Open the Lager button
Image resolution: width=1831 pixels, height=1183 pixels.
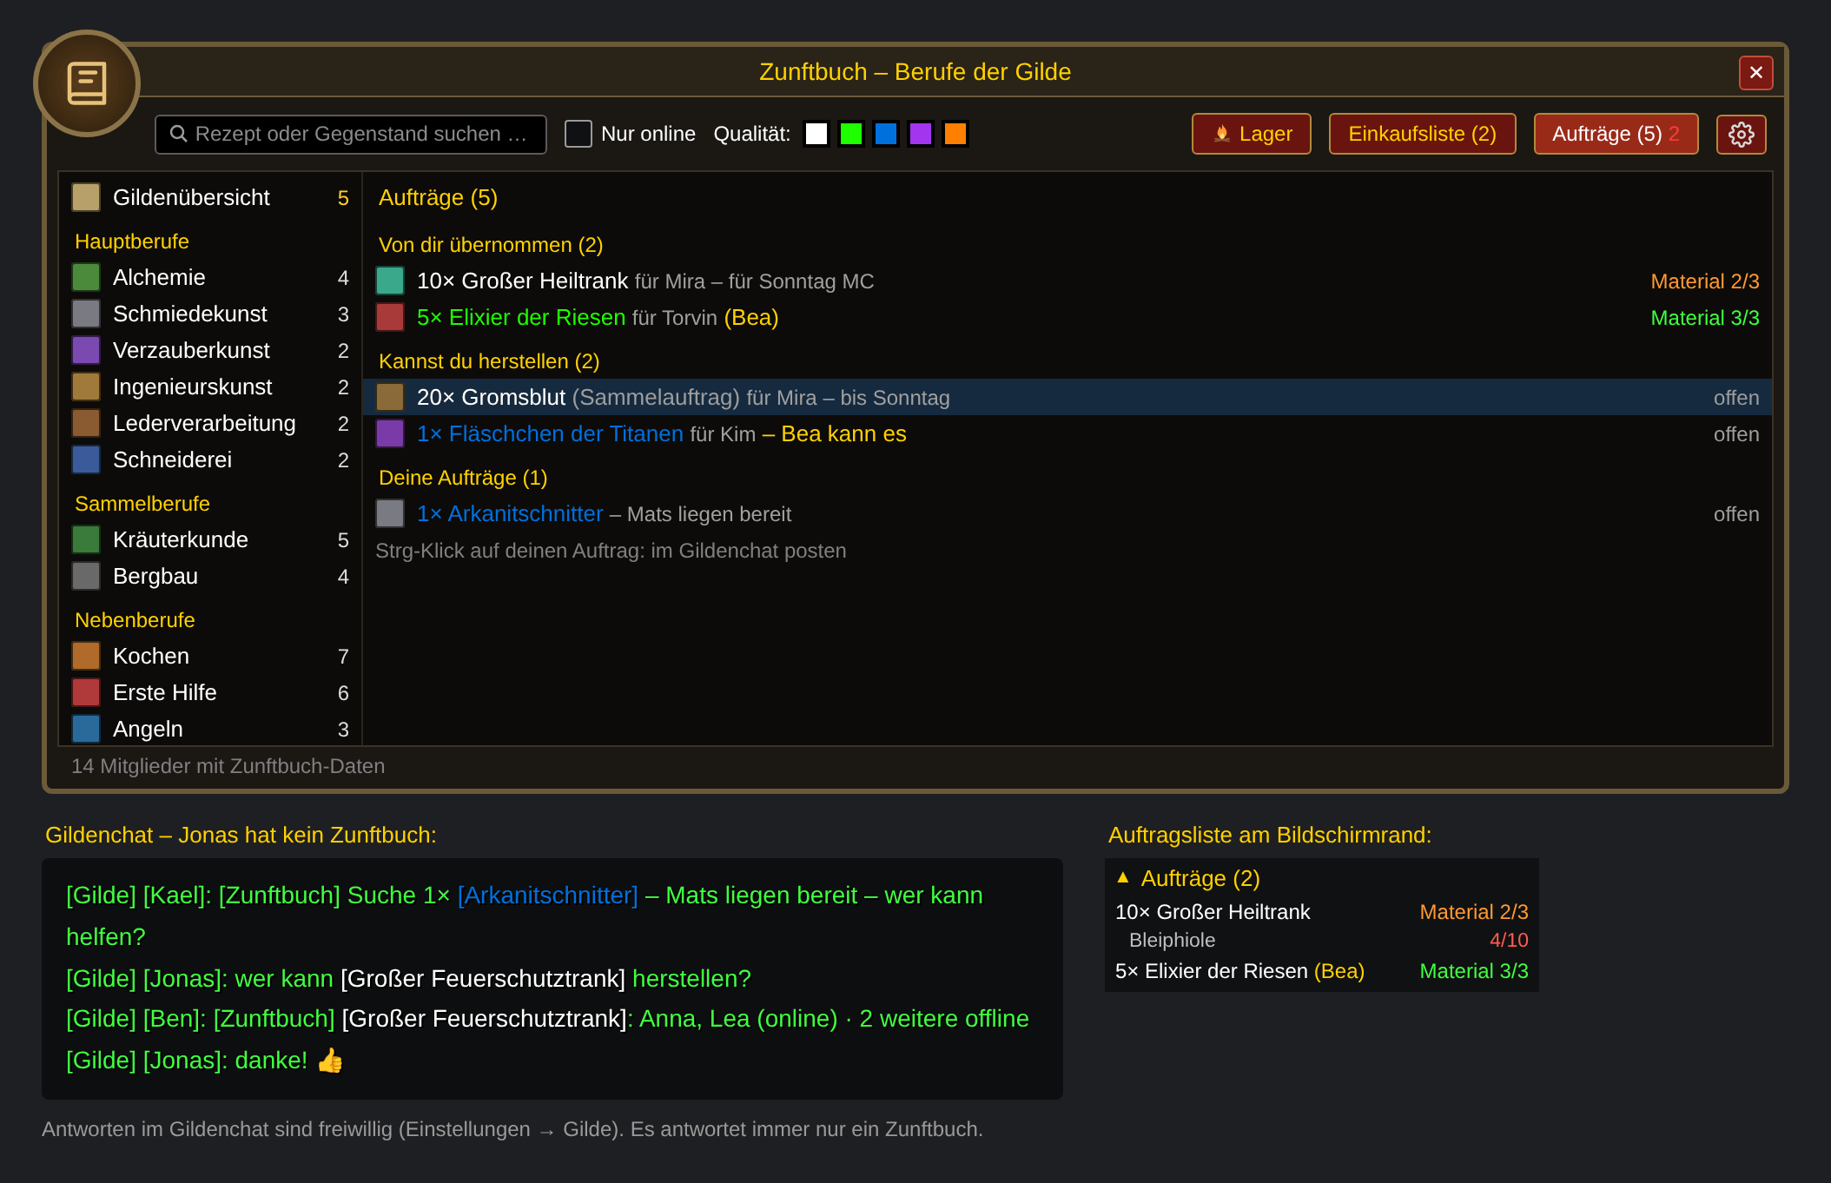1252,134
